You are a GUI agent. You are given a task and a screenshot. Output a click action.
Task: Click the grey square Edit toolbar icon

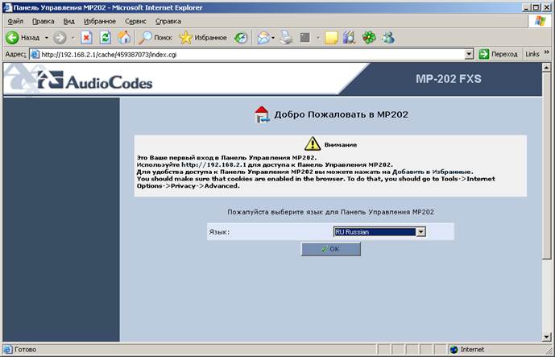click(305, 38)
